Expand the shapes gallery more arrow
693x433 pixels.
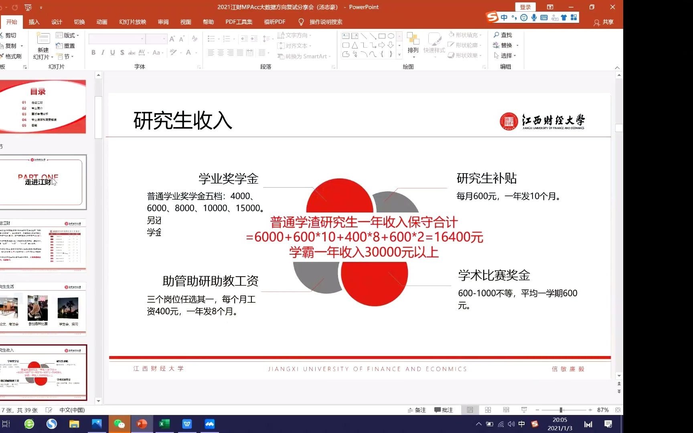[399, 54]
